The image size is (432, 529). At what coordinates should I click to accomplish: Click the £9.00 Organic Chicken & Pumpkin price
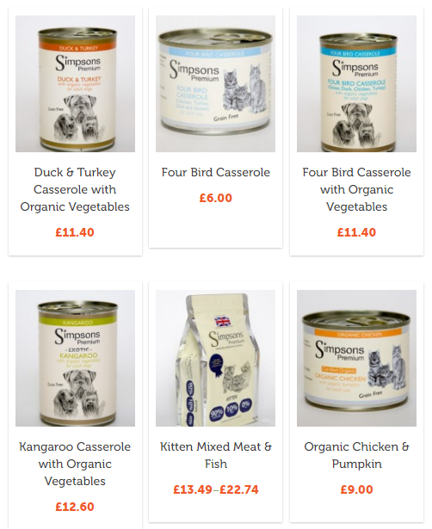356,489
